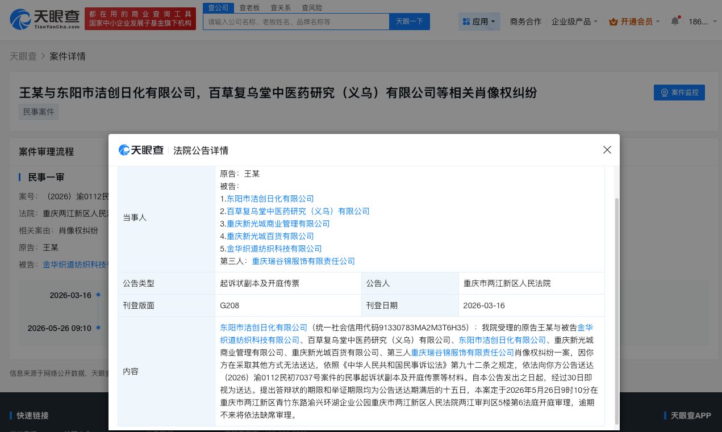Open the 企业级产品 dropdown
This screenshot has width=722, height=432.
tap(574, 20)
